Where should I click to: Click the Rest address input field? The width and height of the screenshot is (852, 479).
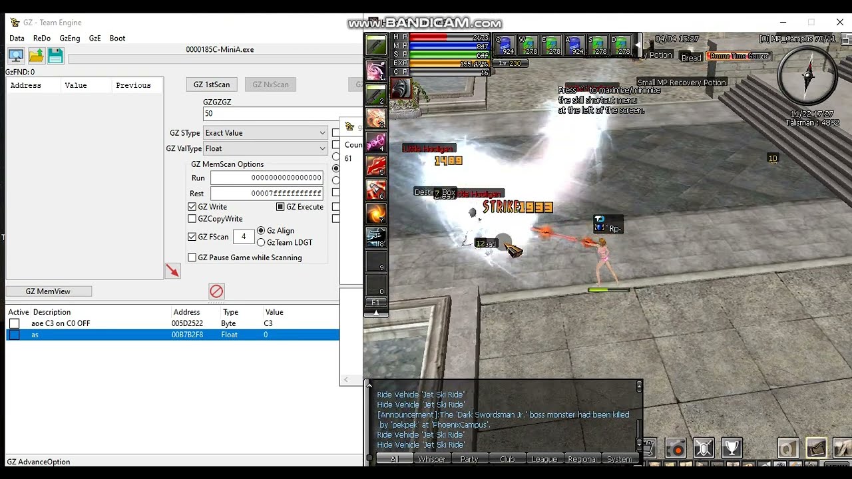(x=267, y=194)
